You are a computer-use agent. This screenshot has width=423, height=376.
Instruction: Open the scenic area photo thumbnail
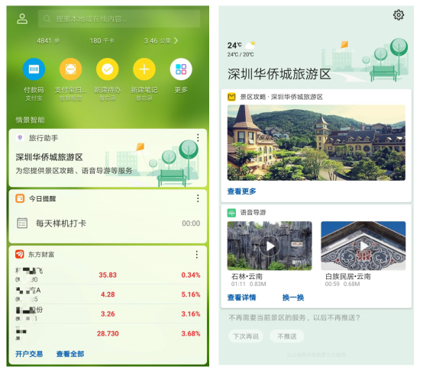[x=316, y=143]
